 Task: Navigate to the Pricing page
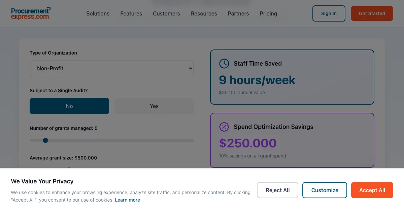268,13
